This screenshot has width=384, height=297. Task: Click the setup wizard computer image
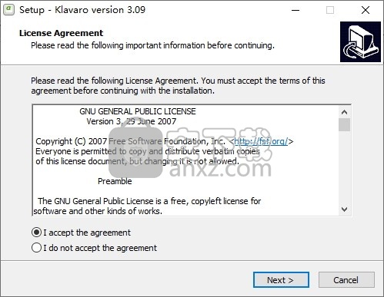(x=360, y=41)
